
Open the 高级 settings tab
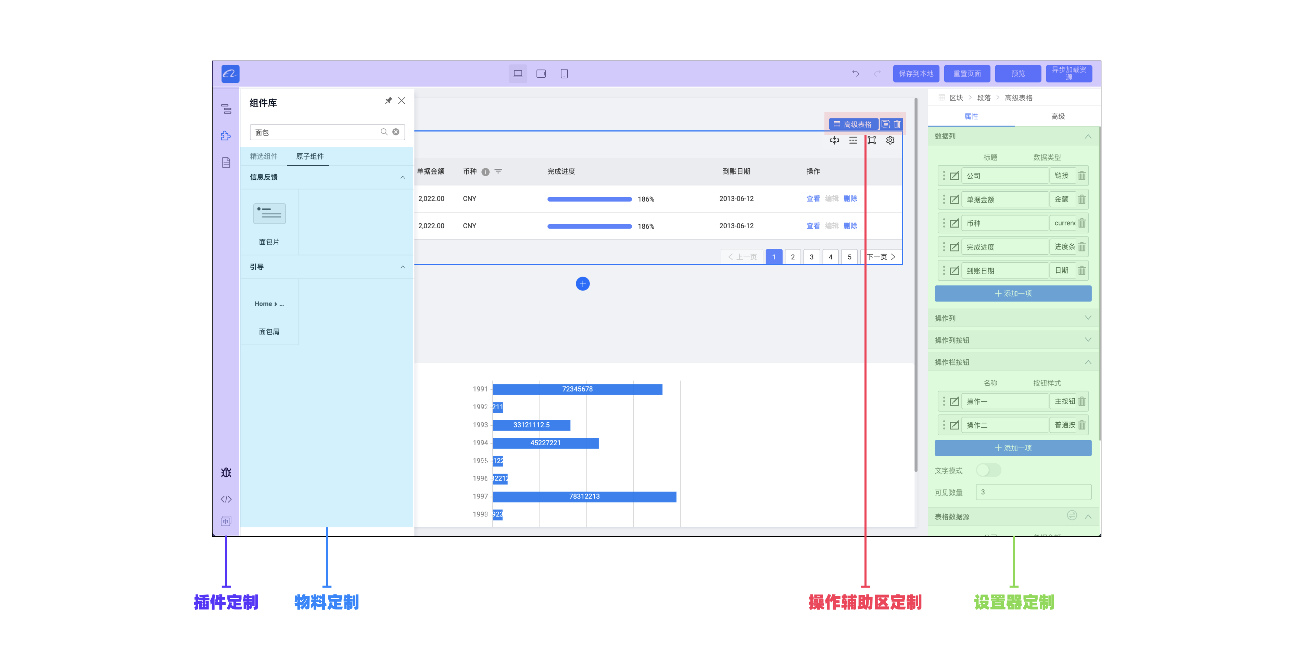[1058, 117]
